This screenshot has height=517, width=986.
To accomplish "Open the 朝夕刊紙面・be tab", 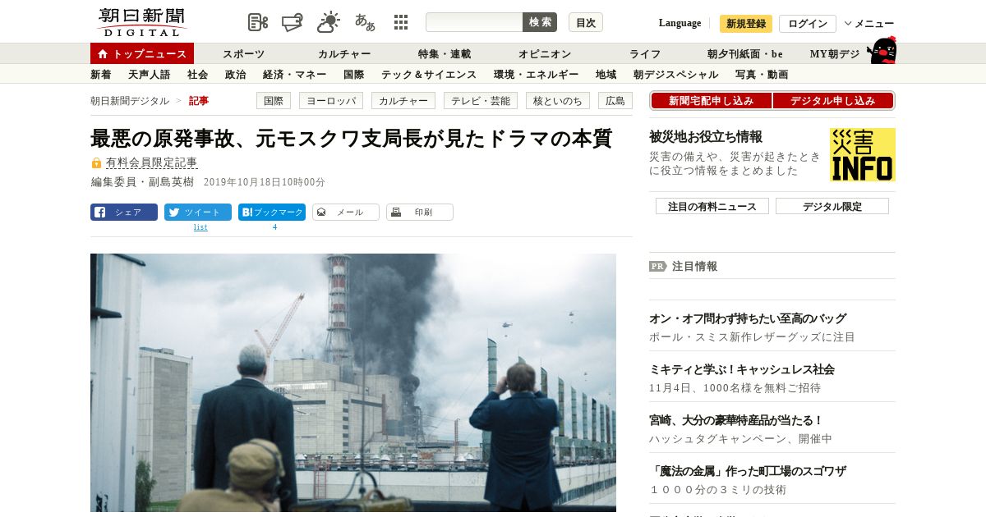I will 745,54.
